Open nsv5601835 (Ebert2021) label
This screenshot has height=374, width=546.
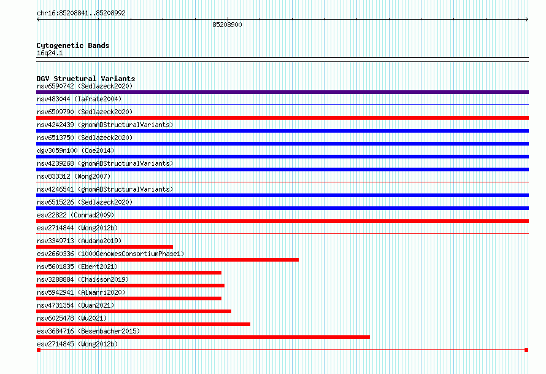(x=77, y=267)
